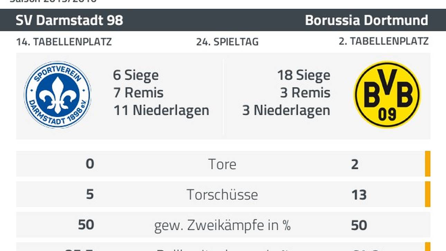
Task: Click the 24. Spieltag label
Action: click(x=227, y=42)
